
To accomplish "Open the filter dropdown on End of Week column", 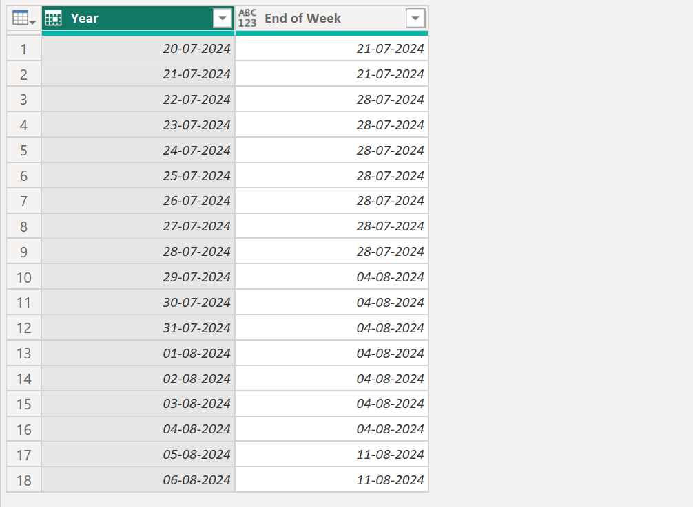I will tap(416, 17).
